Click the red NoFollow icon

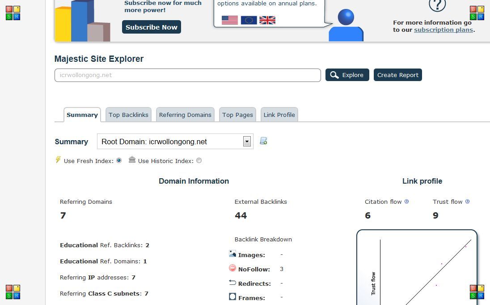click(x=232, y=268)
